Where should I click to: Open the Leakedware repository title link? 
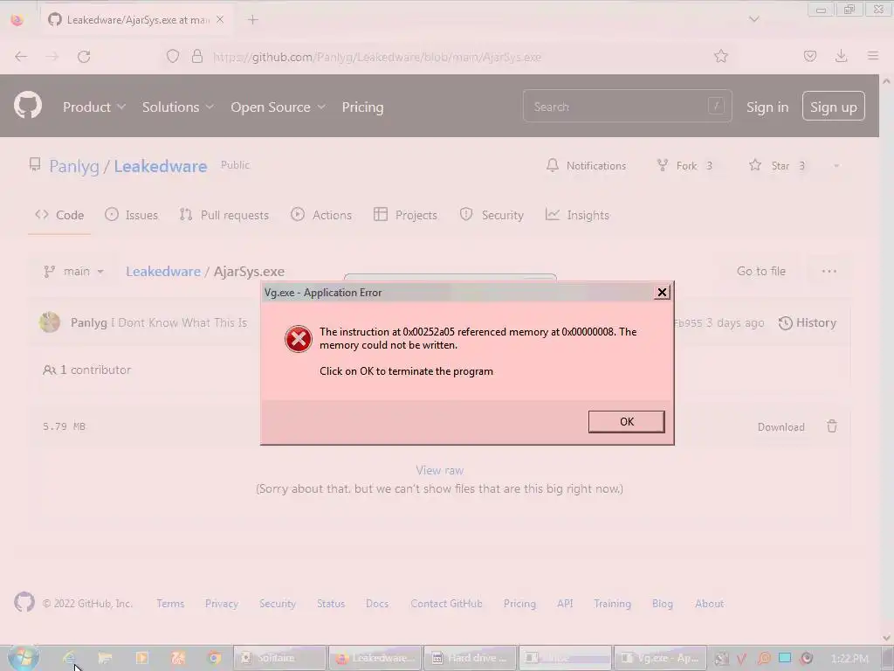coord(161,166)
